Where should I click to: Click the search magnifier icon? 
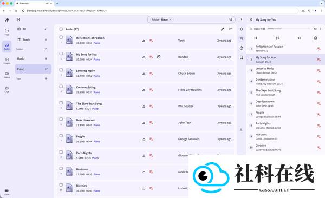231,19
